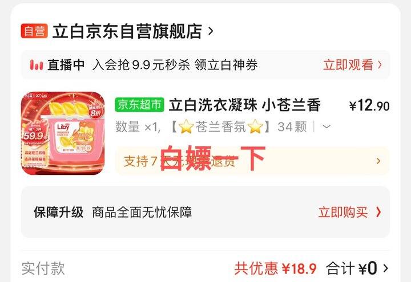Tap second star icon after 苍兰香氛

pyautogui.click(x=255, y=126)
